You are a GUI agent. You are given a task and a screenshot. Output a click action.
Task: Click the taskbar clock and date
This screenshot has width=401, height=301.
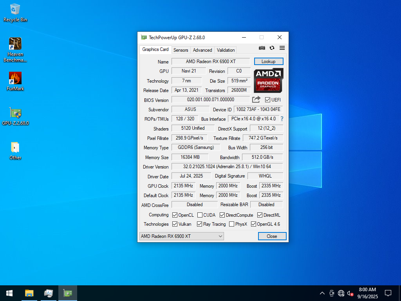pos(367,293)
